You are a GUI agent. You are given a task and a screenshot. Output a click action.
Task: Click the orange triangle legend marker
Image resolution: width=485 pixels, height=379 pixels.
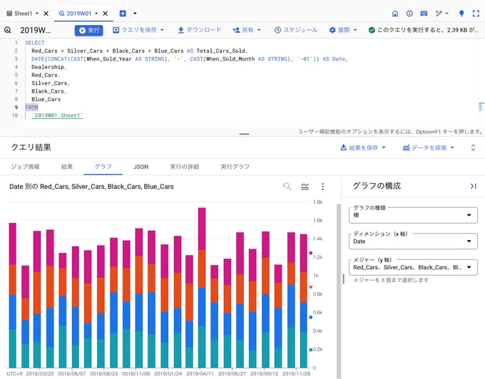click(x=310, y=287)
